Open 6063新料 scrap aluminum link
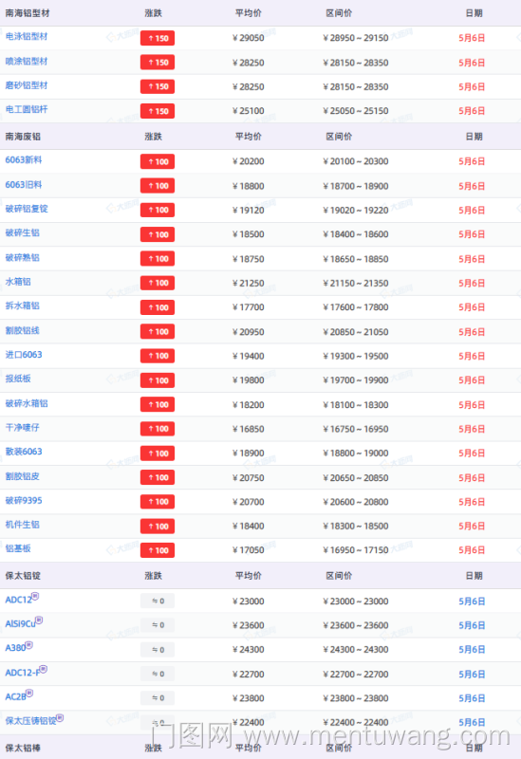Screen dimensions: 521x759 pos(23,160)
